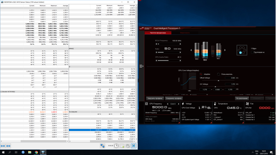This screenshot has width=276, height=155.
Task: Select Пользователь voltage radio button
Action: click(x=219, y=74)
